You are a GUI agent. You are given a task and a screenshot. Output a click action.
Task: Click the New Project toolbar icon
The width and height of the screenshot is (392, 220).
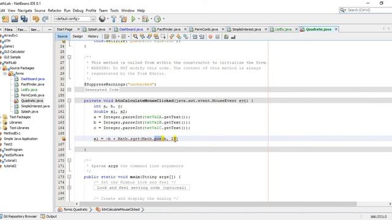click(x=6, y=19)
